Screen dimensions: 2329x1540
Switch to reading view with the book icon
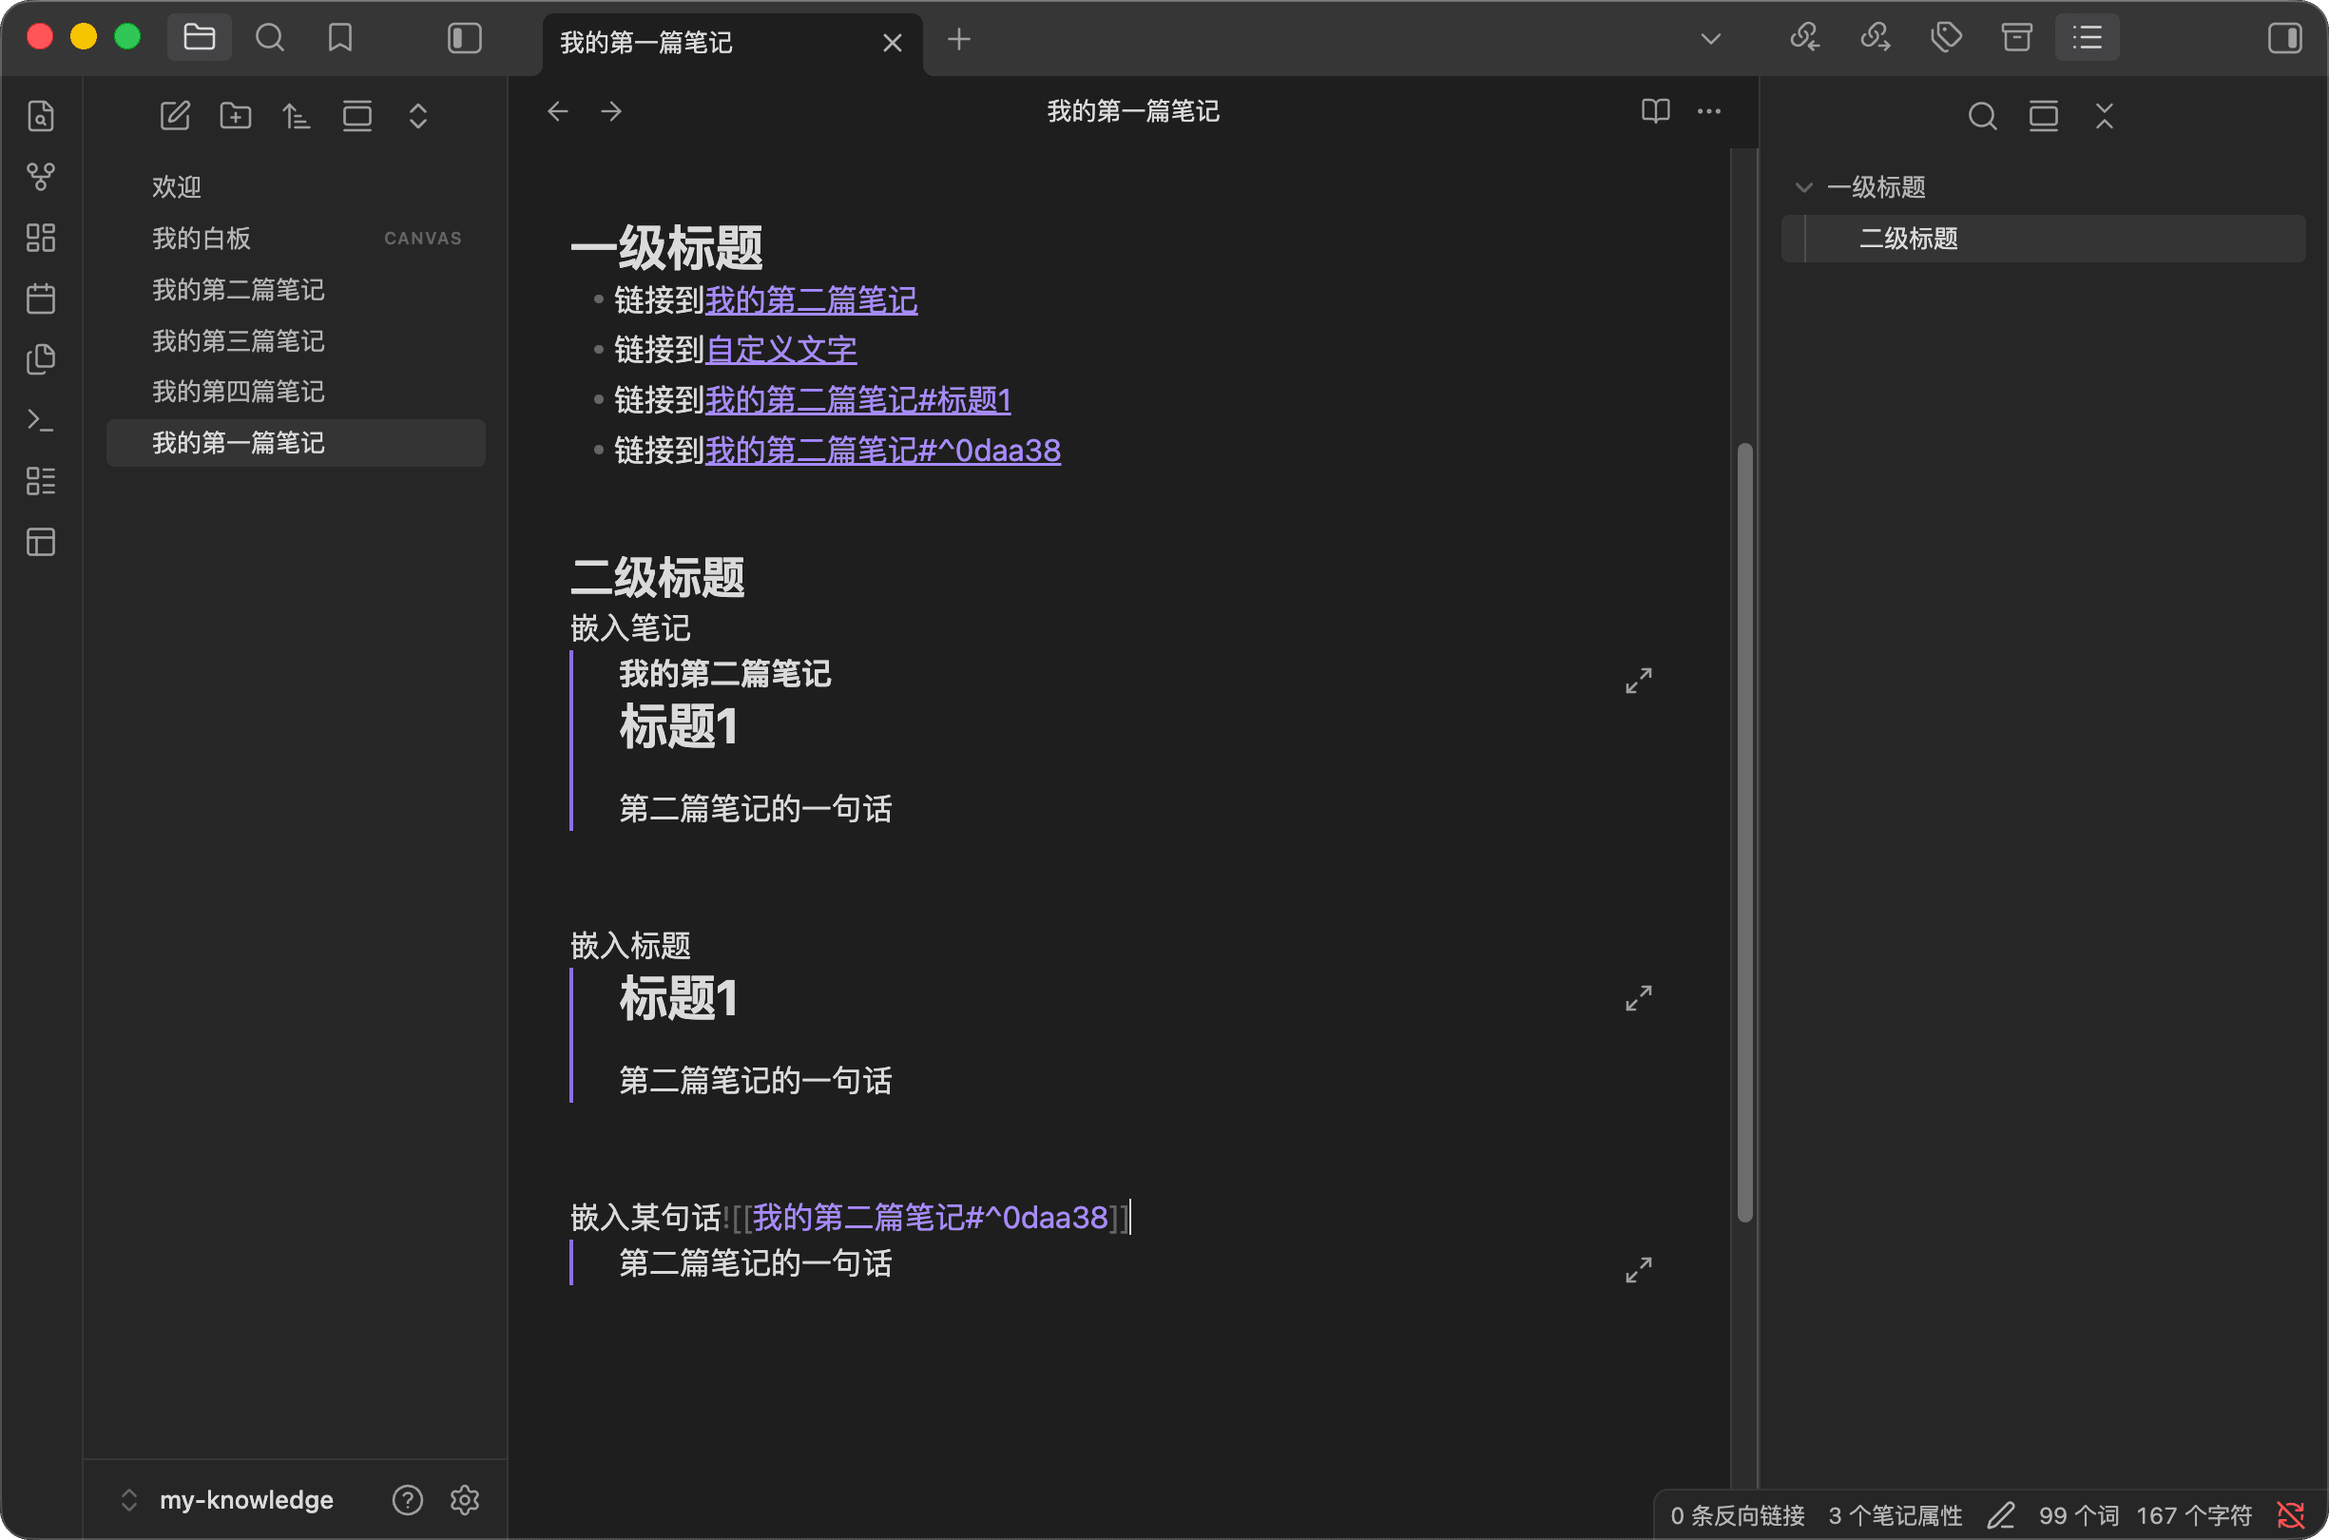(1654, 111)
